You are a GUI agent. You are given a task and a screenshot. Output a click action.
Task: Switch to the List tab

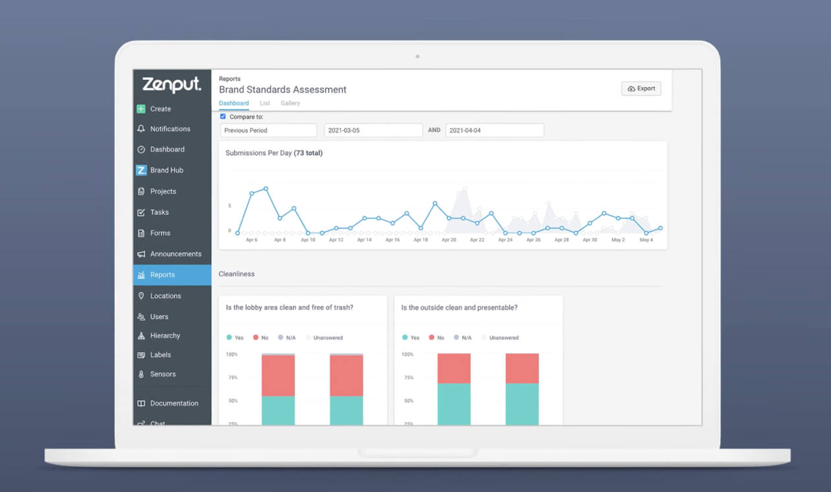[x=264, y=103]
